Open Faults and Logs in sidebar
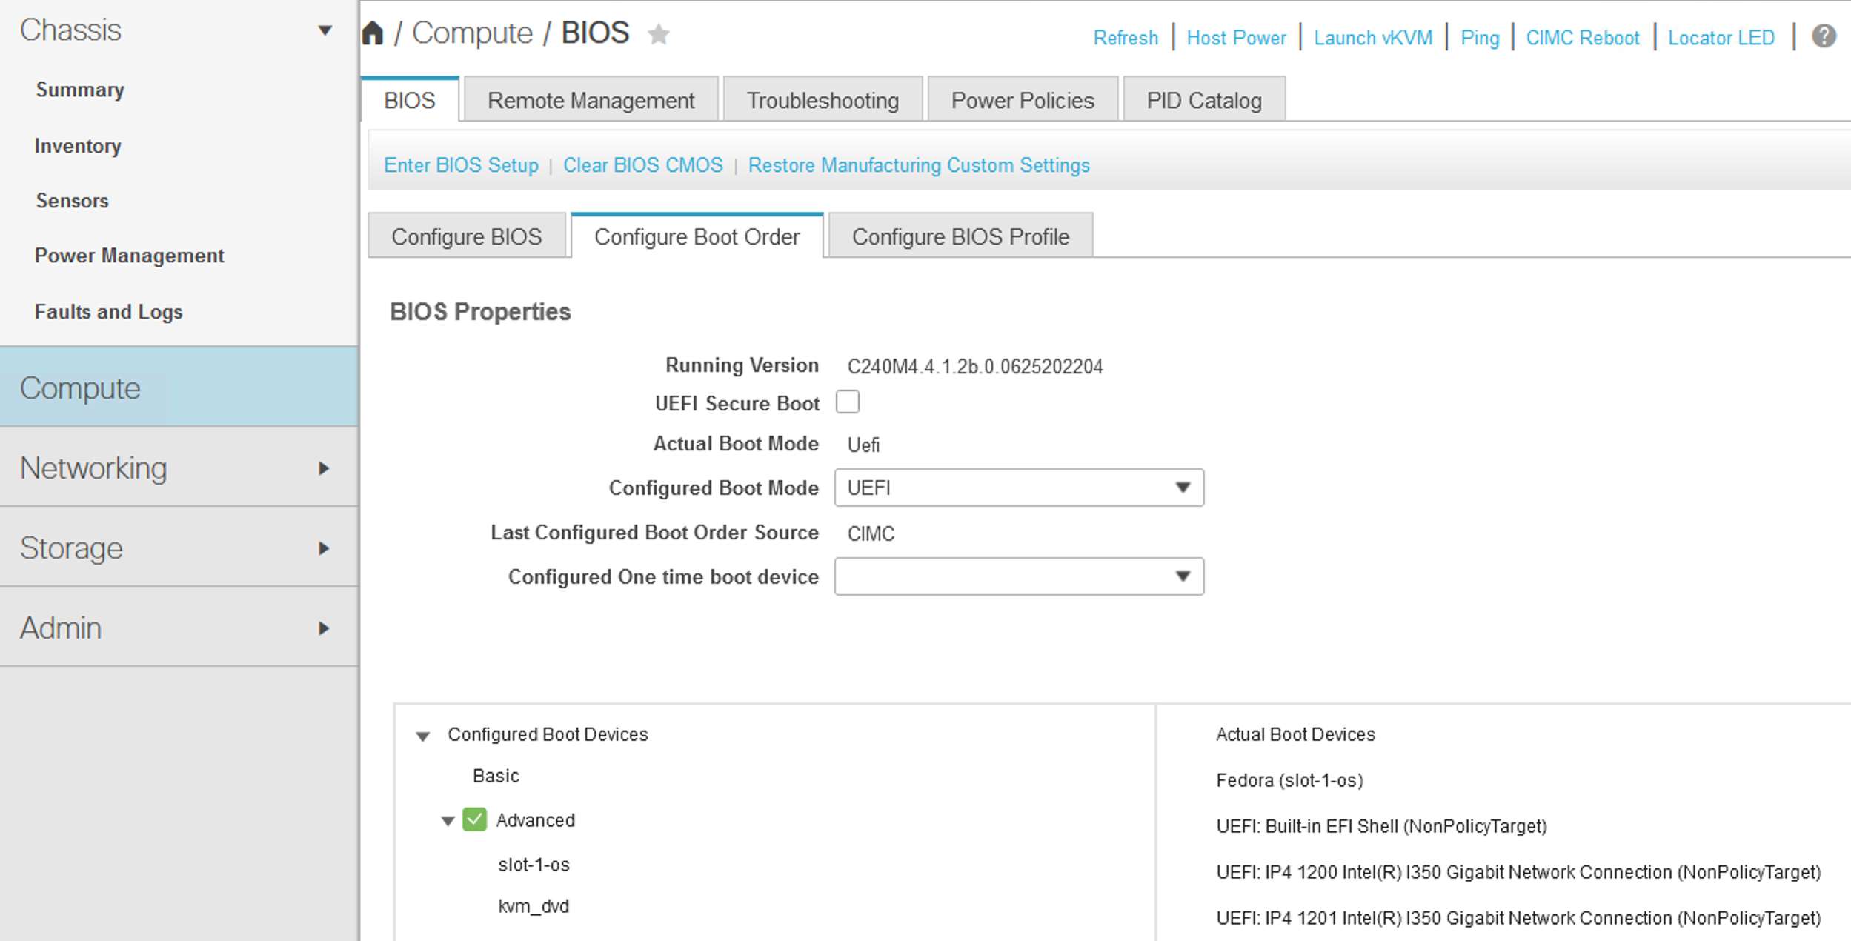 click(x=108, y=312)
